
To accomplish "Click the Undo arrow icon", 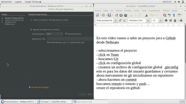I will click(x=151, y=15).
